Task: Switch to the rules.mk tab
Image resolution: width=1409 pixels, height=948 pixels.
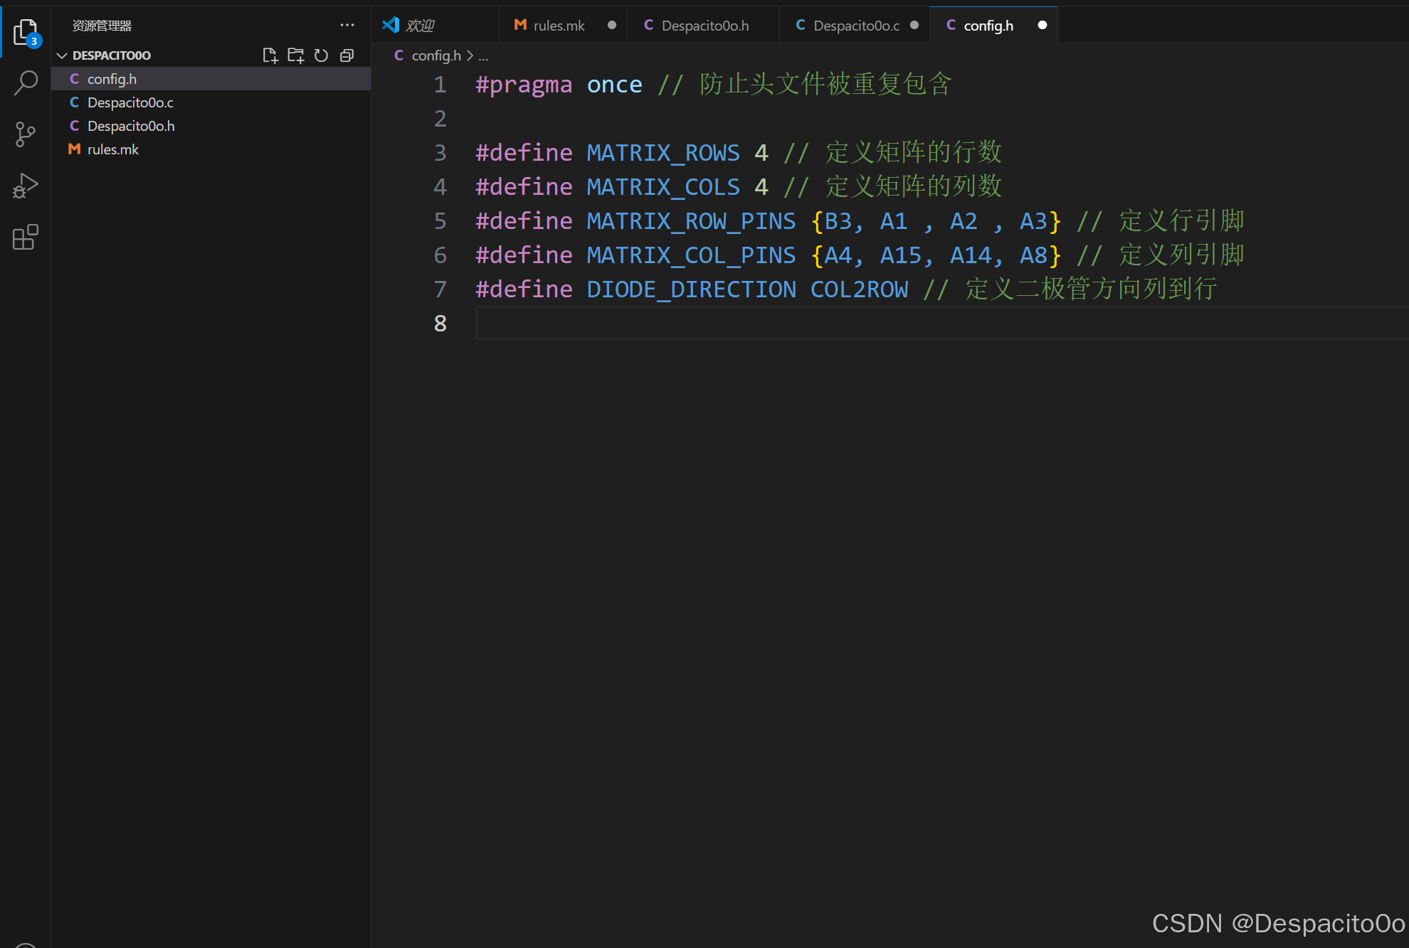Action: tap(559, 26)
